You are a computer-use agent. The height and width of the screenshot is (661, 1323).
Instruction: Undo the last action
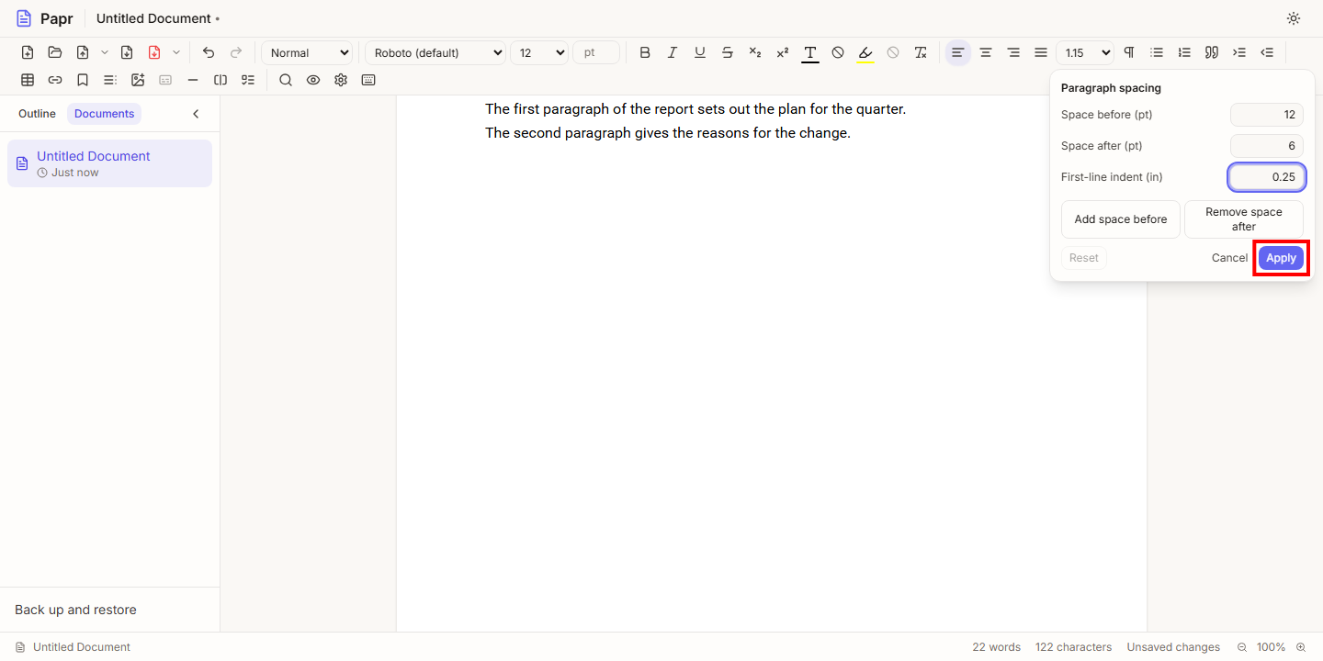tap(209, 52)
